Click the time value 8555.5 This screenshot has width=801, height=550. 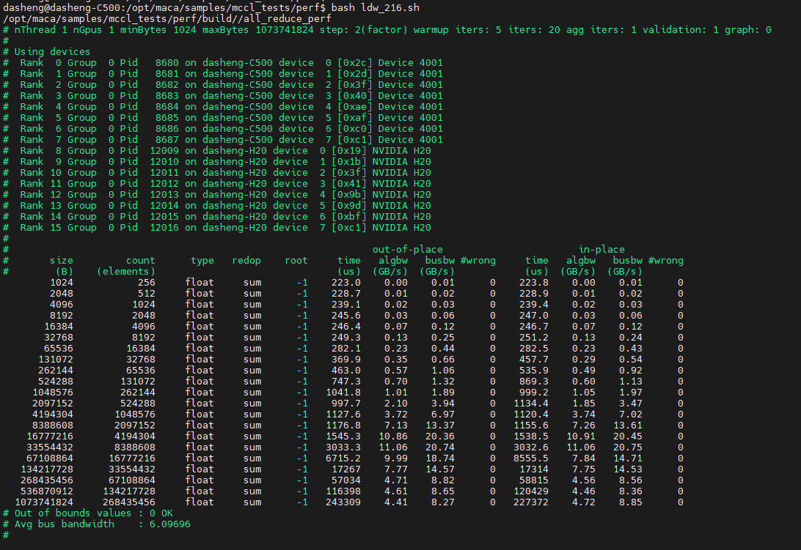pos(531,458)
